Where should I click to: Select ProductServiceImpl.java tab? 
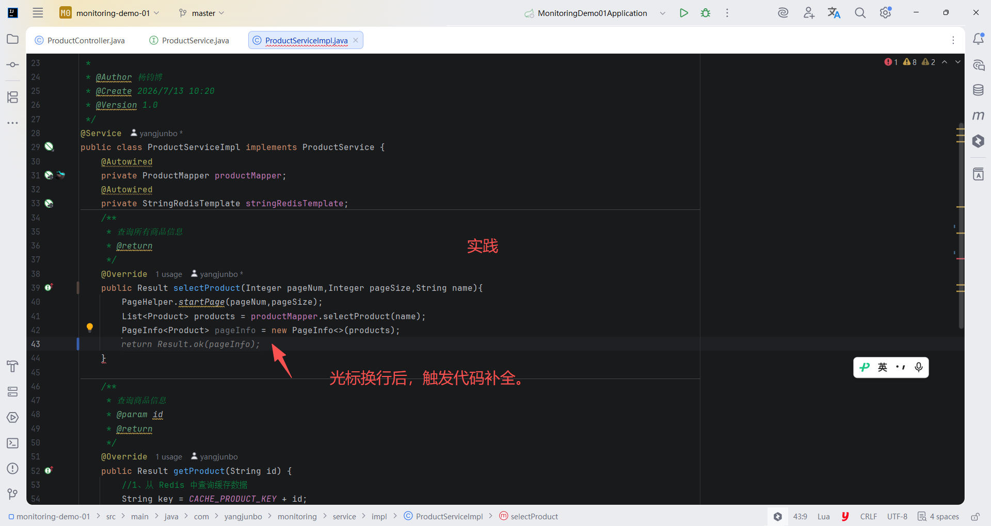coord(306,40)
